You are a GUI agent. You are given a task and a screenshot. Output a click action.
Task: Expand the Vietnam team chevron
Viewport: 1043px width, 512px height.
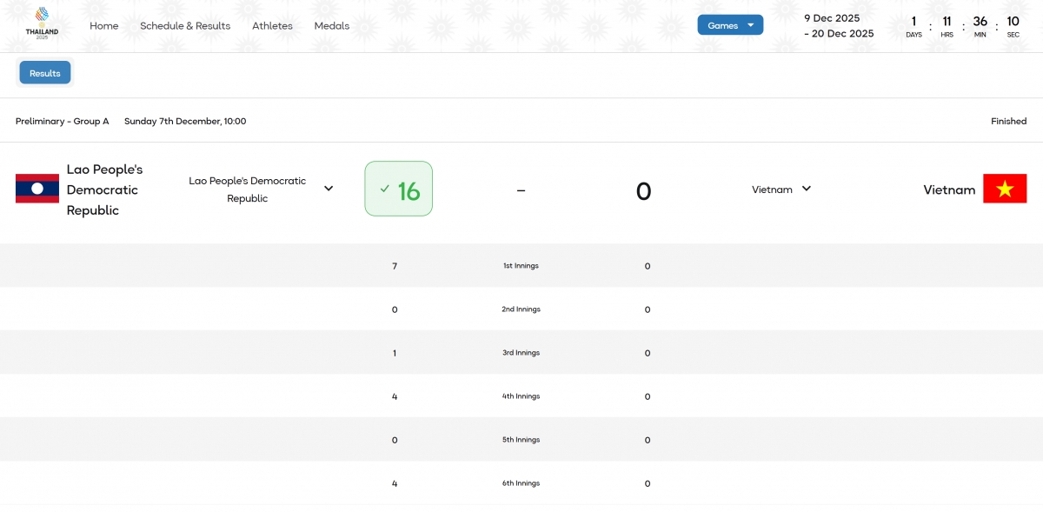click(x=807, y=189)
